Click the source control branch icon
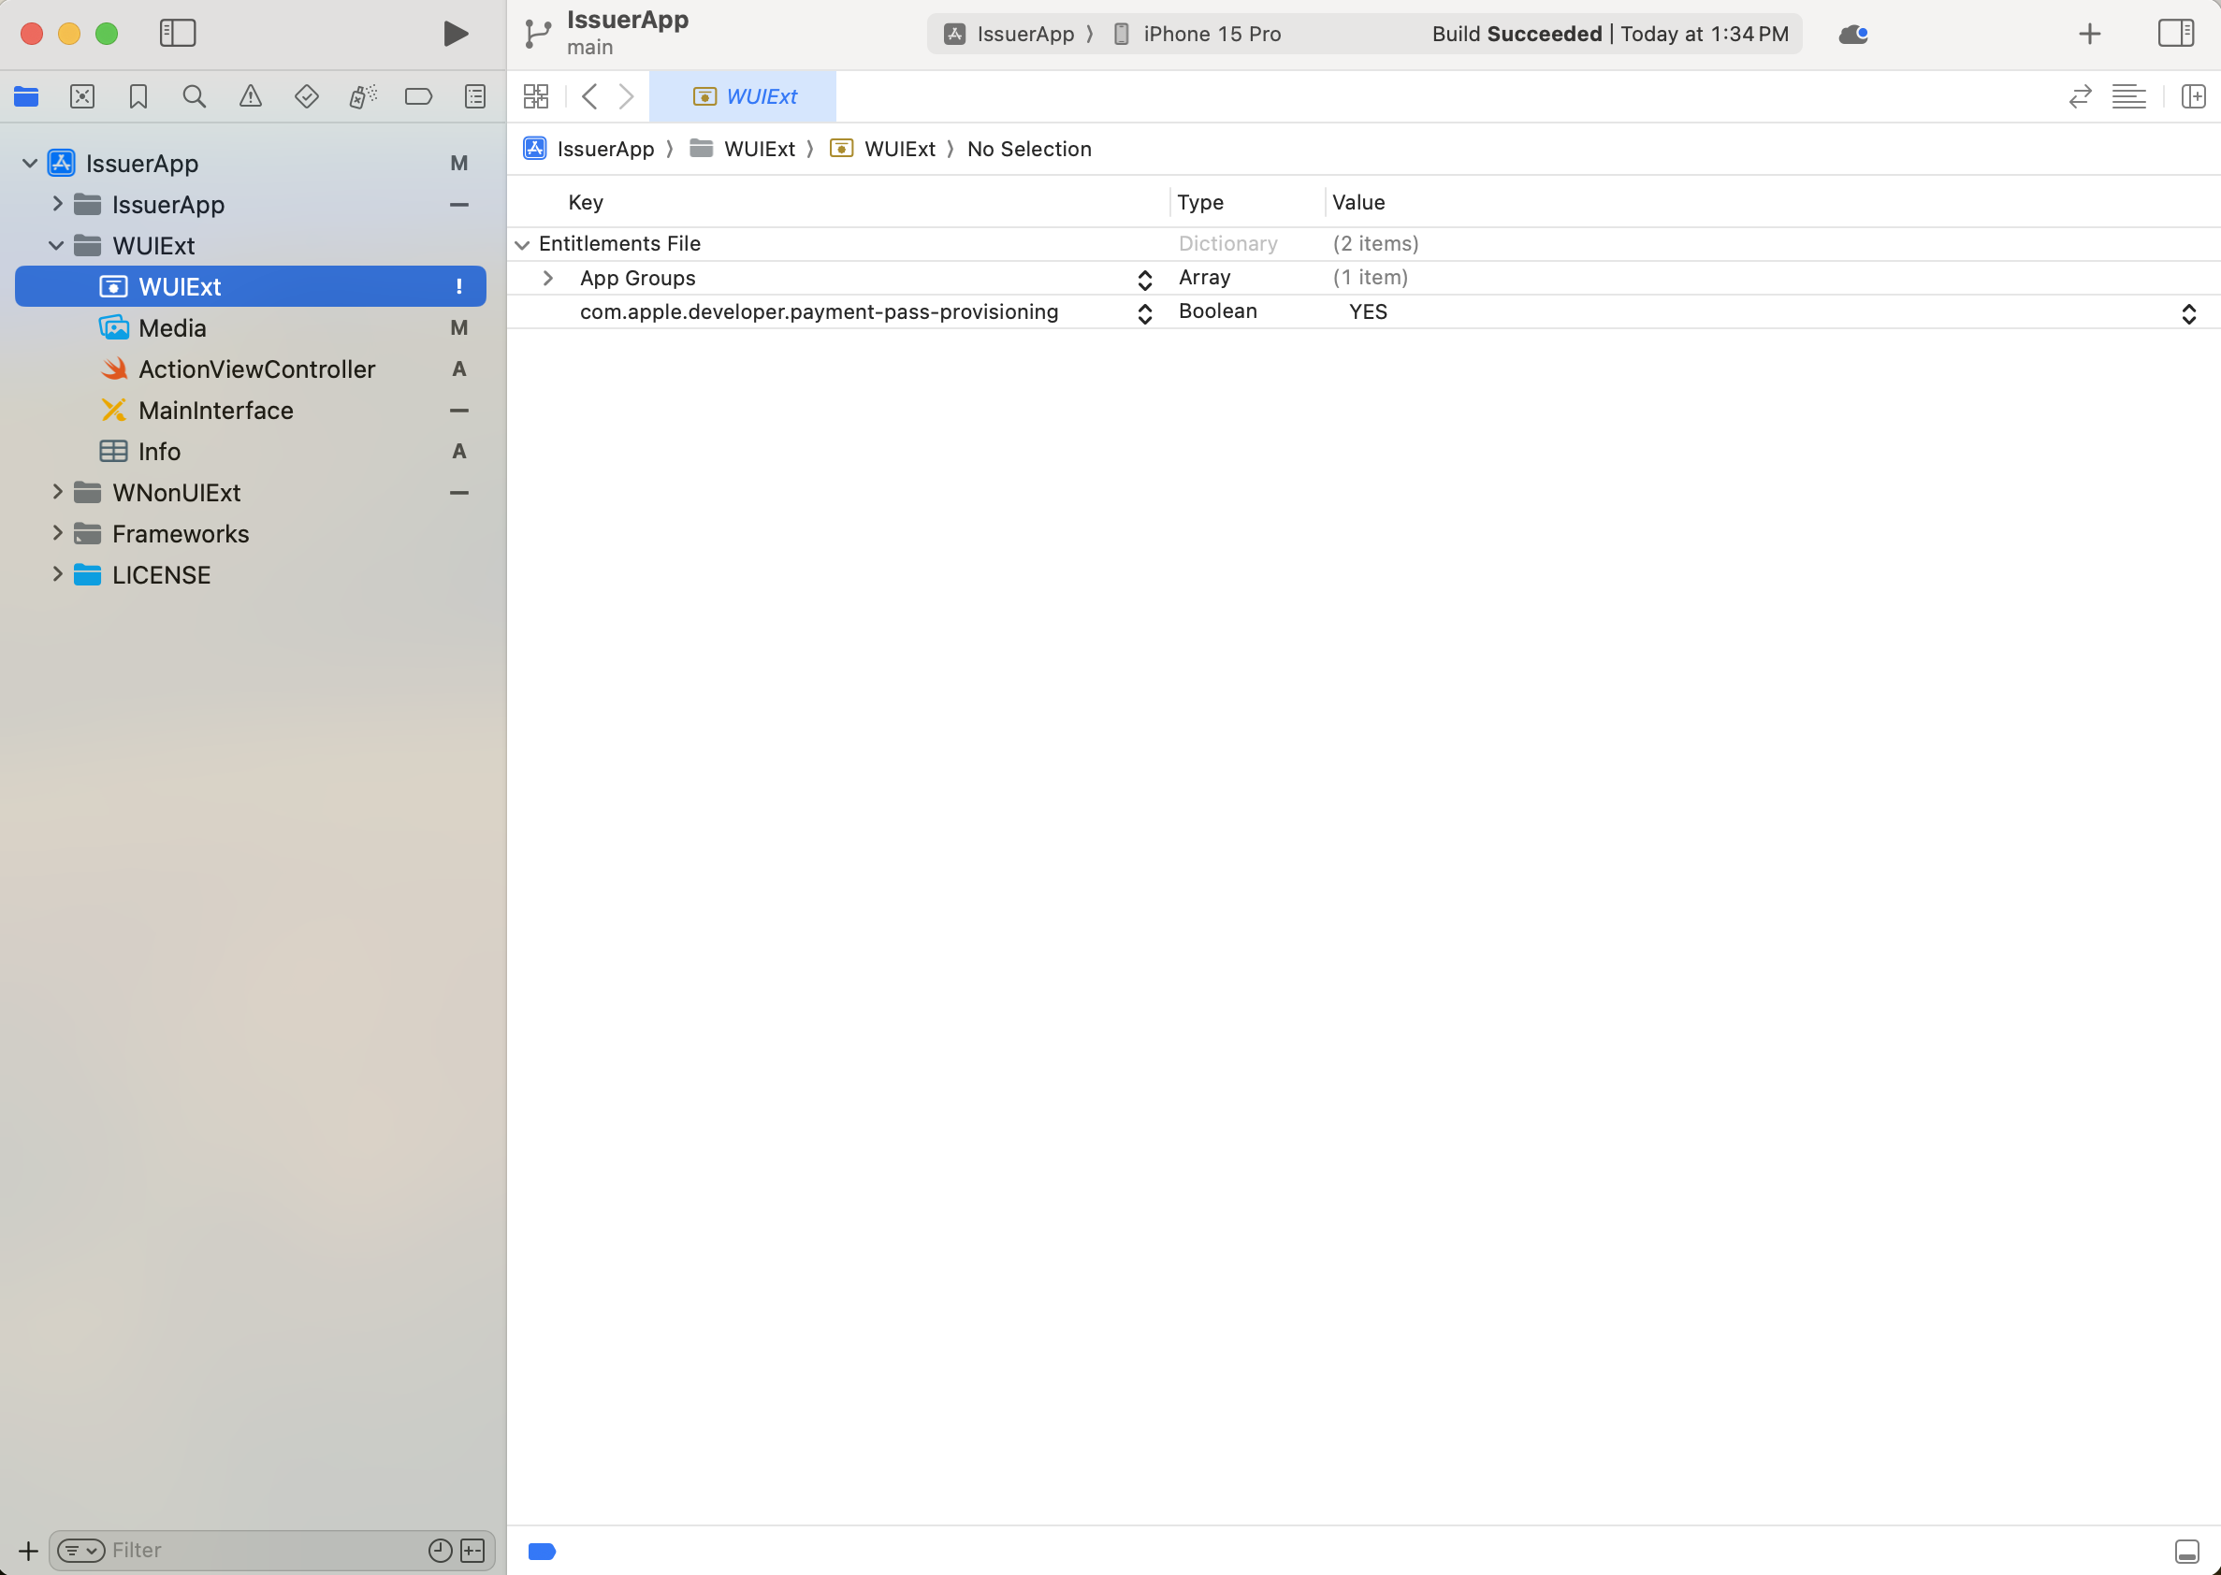 point(537,34)
